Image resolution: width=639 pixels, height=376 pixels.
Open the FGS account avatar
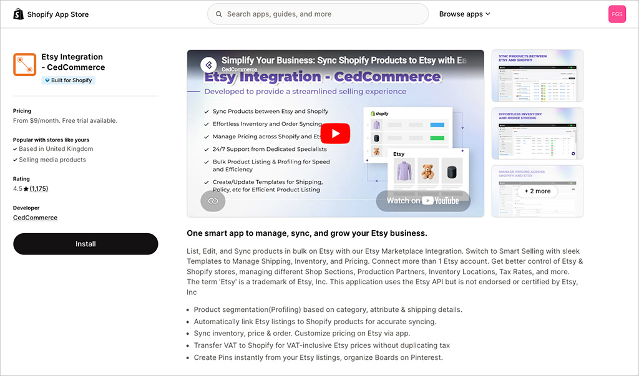617,14
